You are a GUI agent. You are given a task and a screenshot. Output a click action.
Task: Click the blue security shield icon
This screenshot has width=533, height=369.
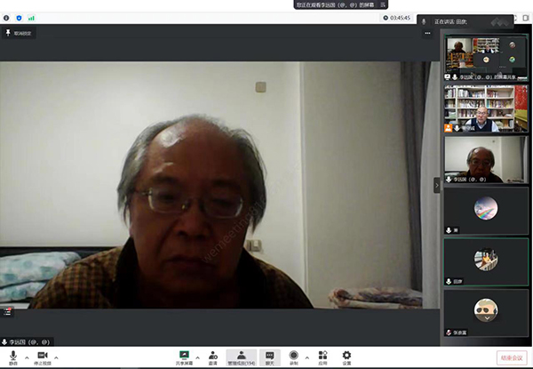coord(19,18)
